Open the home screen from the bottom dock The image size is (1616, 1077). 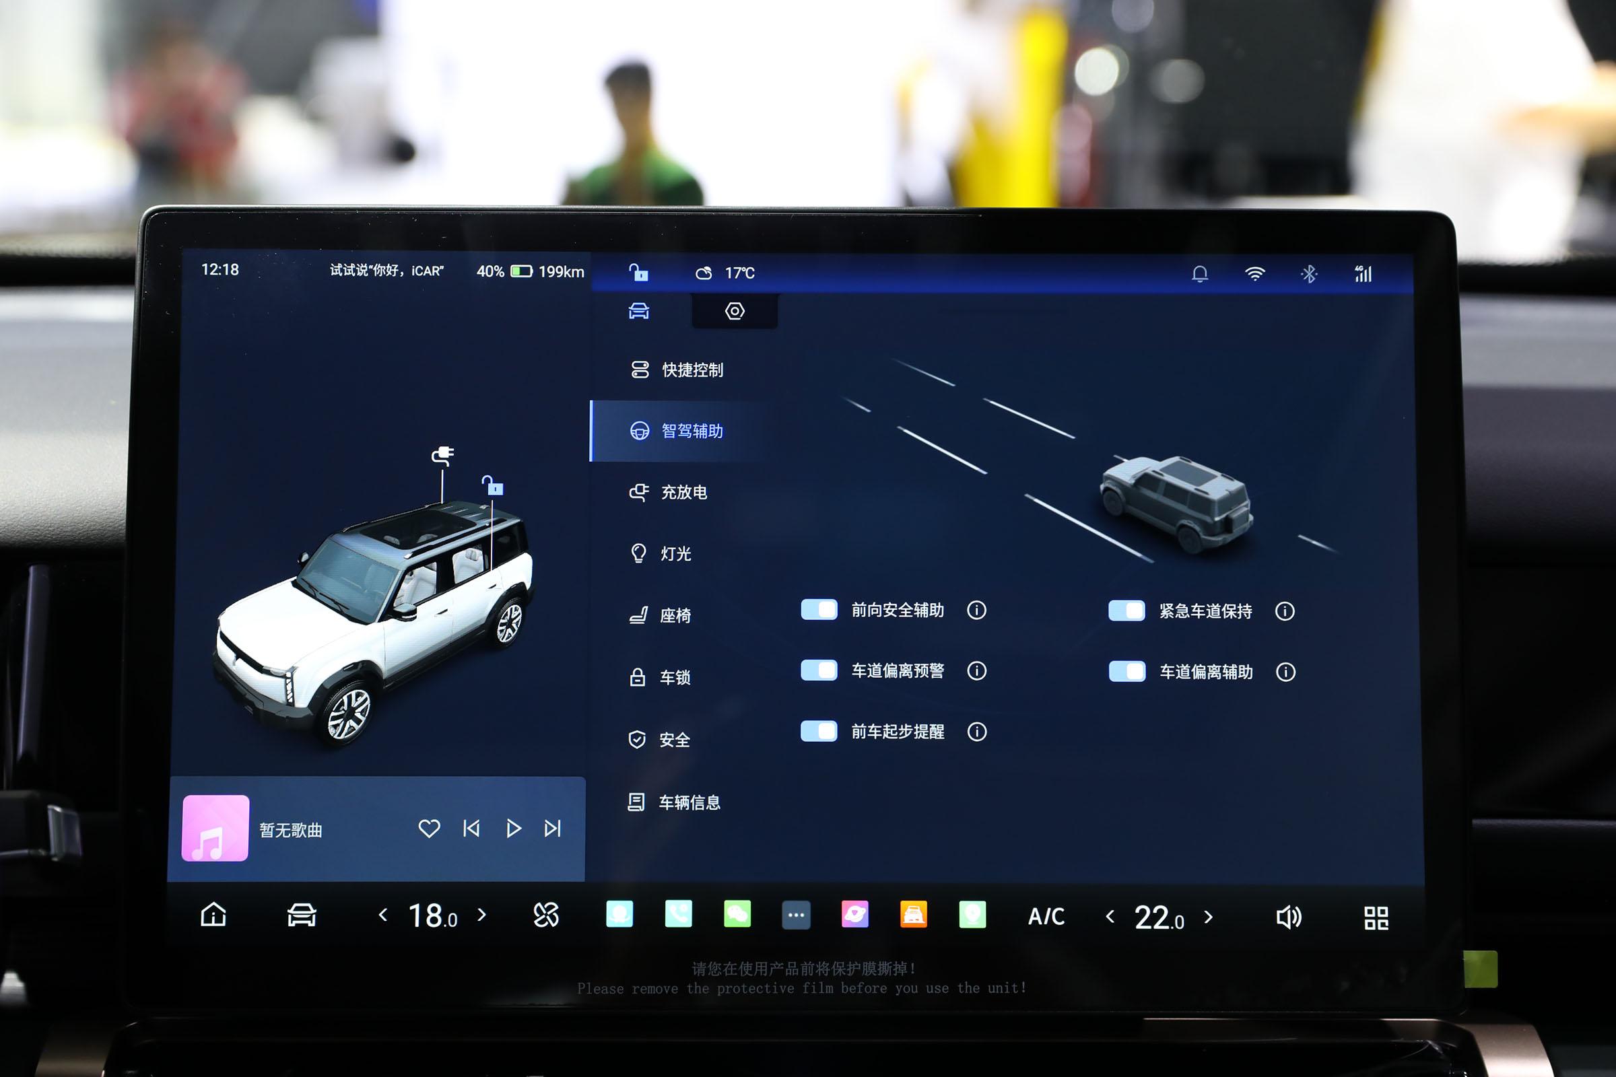[215, 915]
